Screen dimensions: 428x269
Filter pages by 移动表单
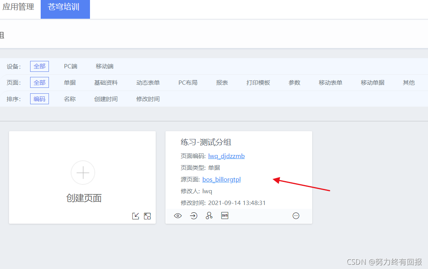tap(331, 83)
